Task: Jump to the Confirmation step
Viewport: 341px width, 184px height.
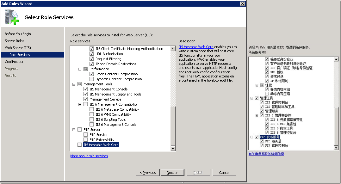Action: coord(15,62)
